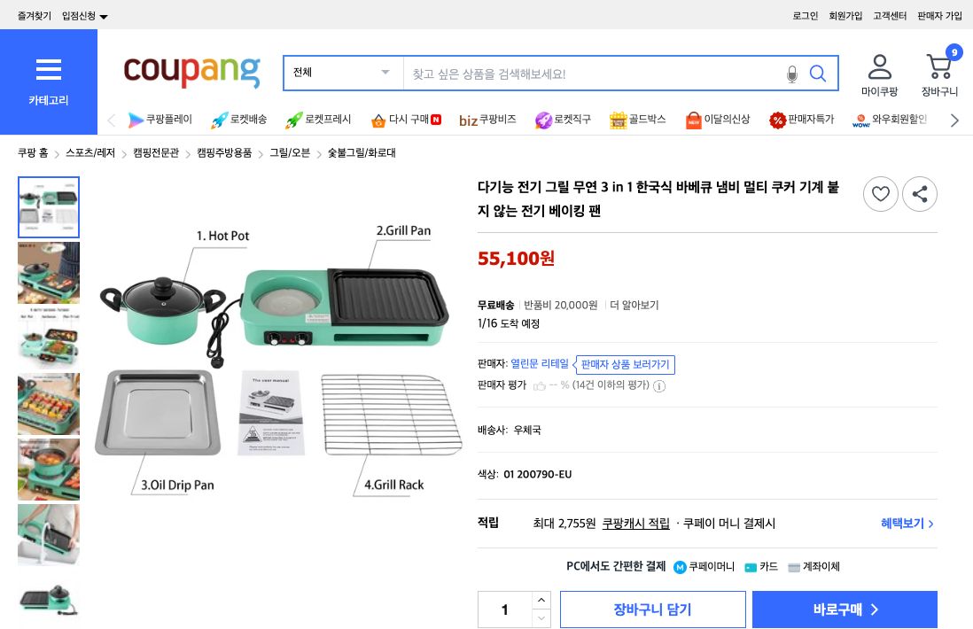The height and width of the screenshot is (629, 973).
Task: Open the 전체 search category dropdown
Action: pos(343,74)
